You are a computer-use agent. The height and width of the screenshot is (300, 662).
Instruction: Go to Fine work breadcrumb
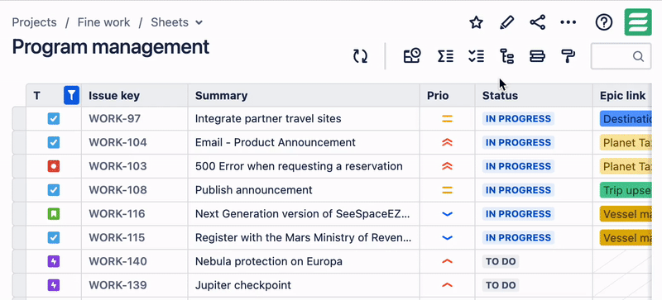point(104,22)
